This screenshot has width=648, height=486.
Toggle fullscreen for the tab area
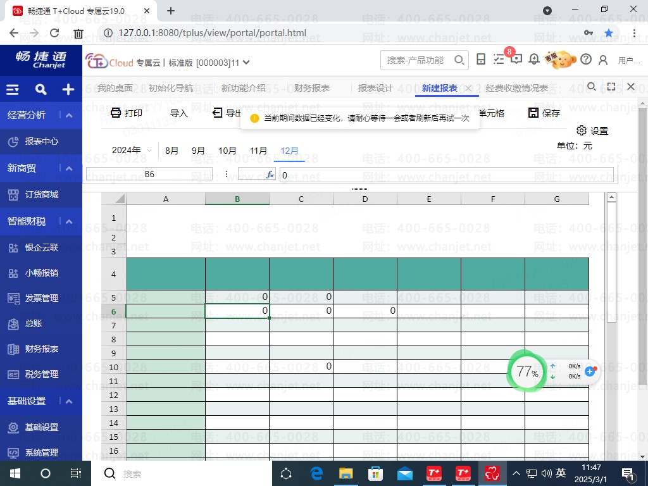click(x=611, y=87)
